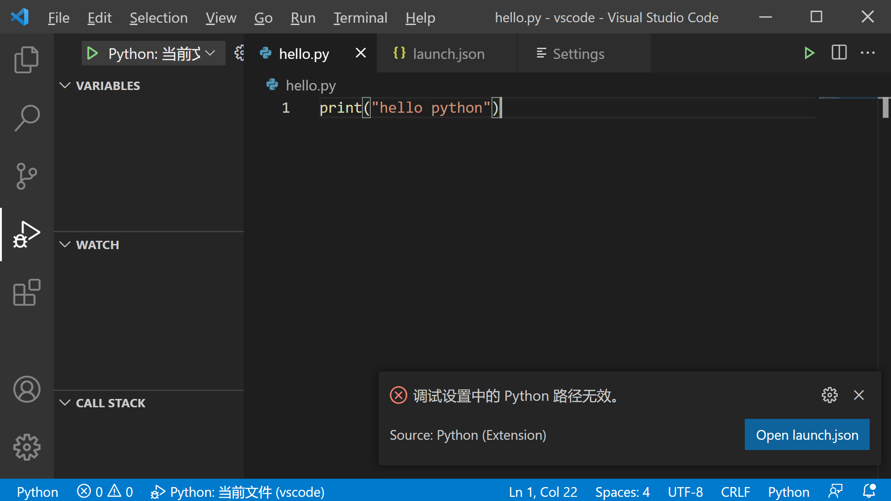The image size is (891, 501).
Task: Open the Search view
Action: [26, 118]
